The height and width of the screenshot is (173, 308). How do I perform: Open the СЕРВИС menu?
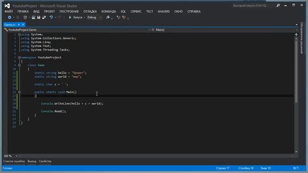pos(136,12)
